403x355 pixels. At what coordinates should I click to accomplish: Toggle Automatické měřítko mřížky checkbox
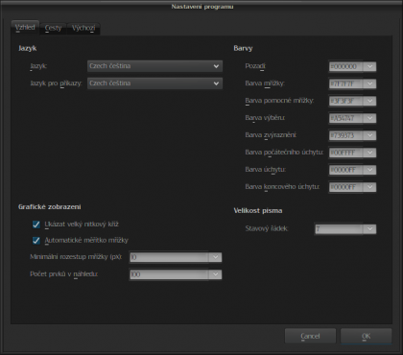(x=36, y=241)
